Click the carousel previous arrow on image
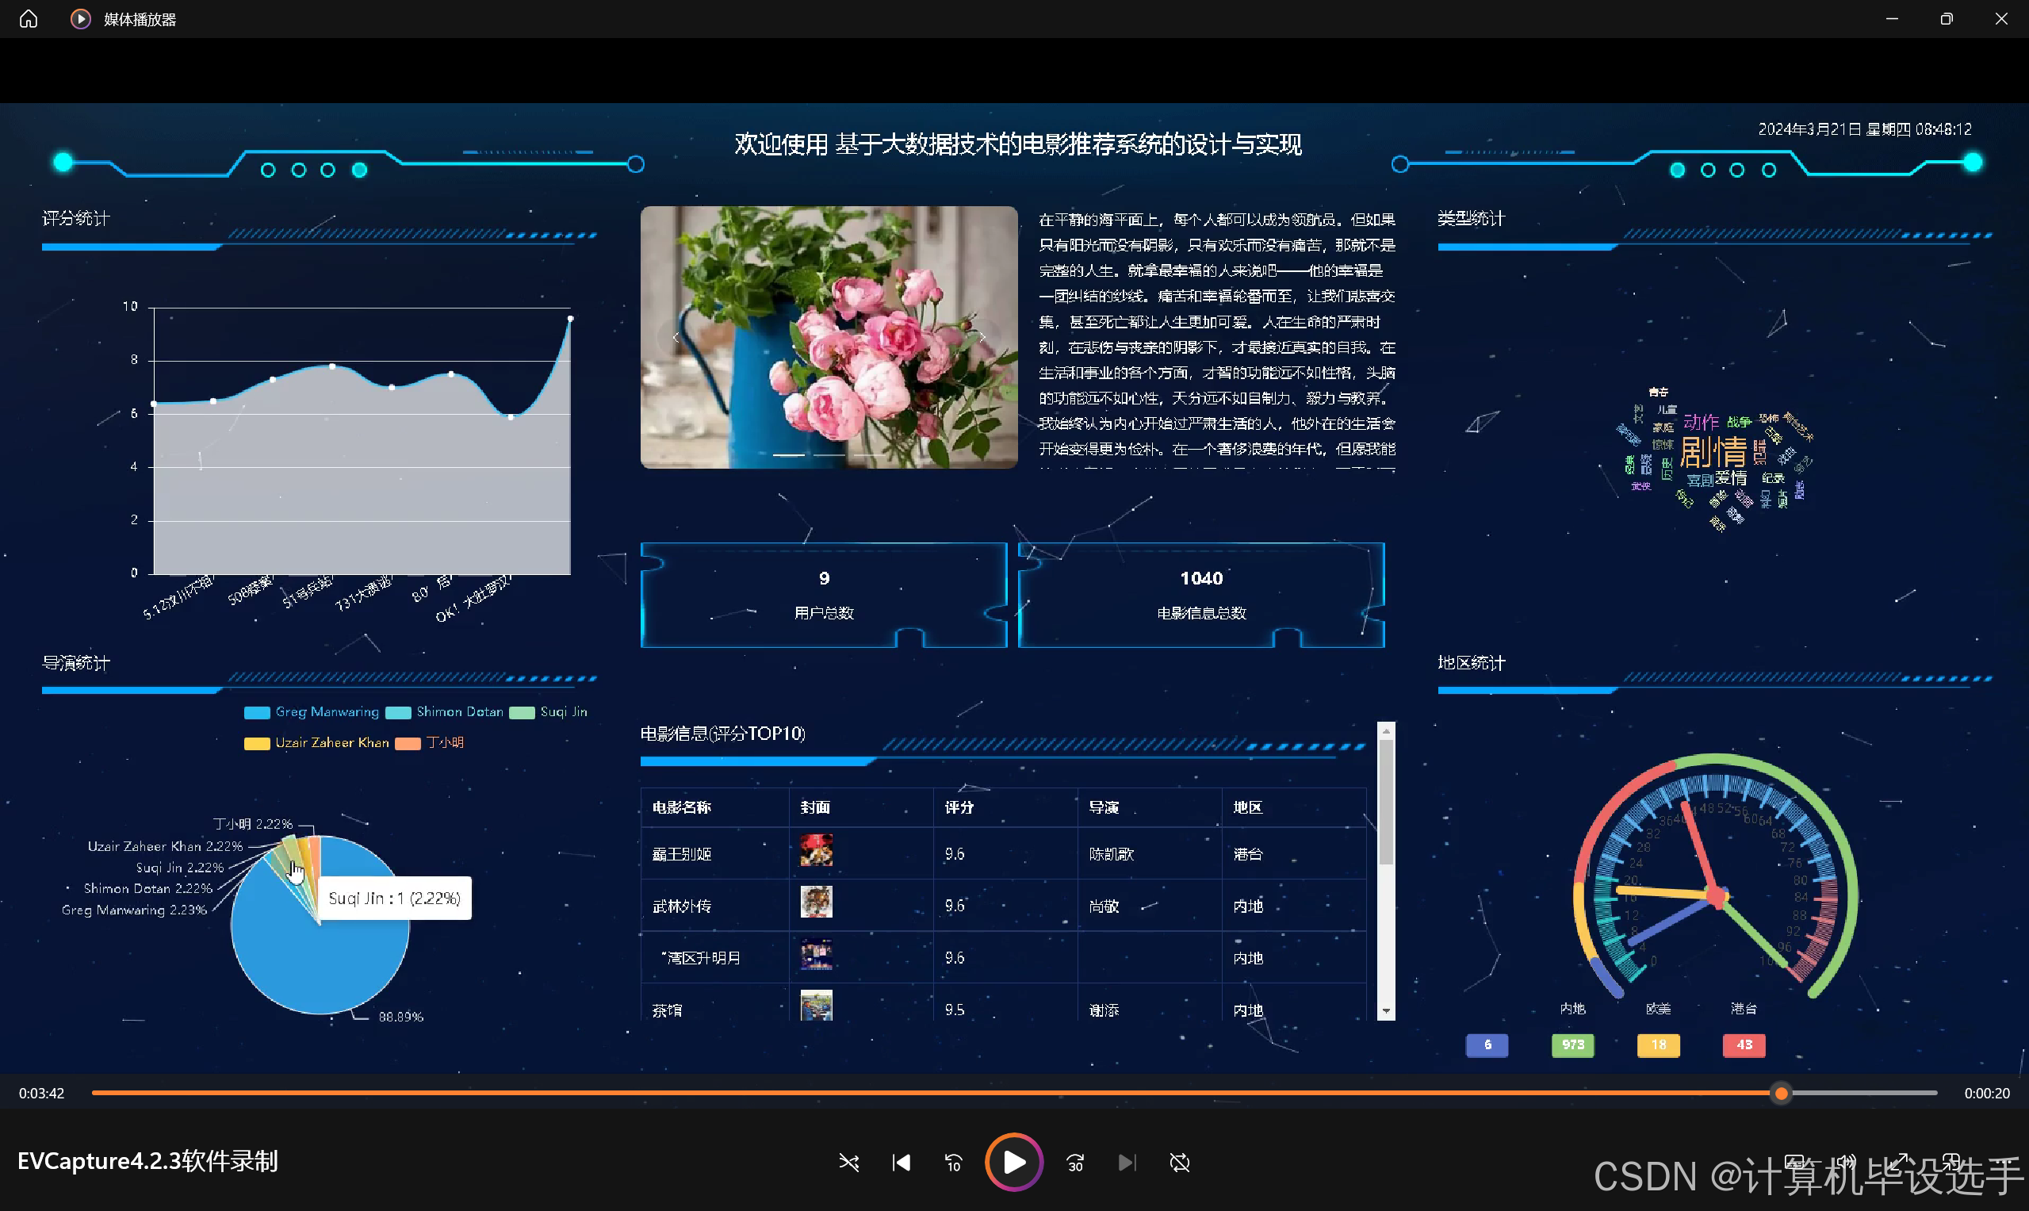Image resolution: width=2029 pixels, height=1211 pixels. [676, 336]
